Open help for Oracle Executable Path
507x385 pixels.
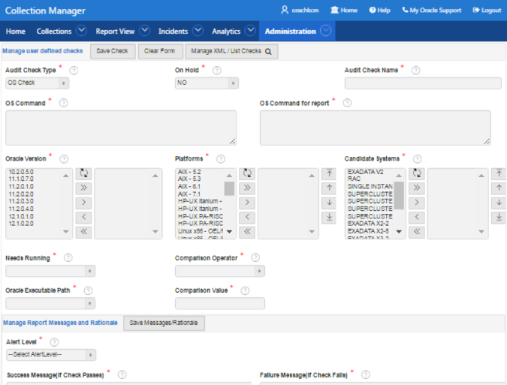[x=88, y=290]
